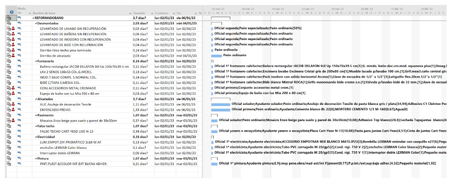The image size is (452, 182).
Task: Click note icon for Bañera rectangular JACOB DELAFON
Action: coord(9,66)
